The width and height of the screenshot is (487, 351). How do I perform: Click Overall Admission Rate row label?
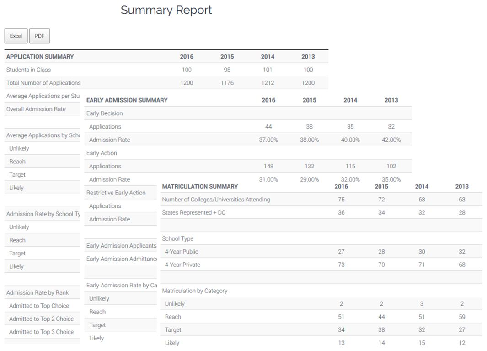coord(36,109)
